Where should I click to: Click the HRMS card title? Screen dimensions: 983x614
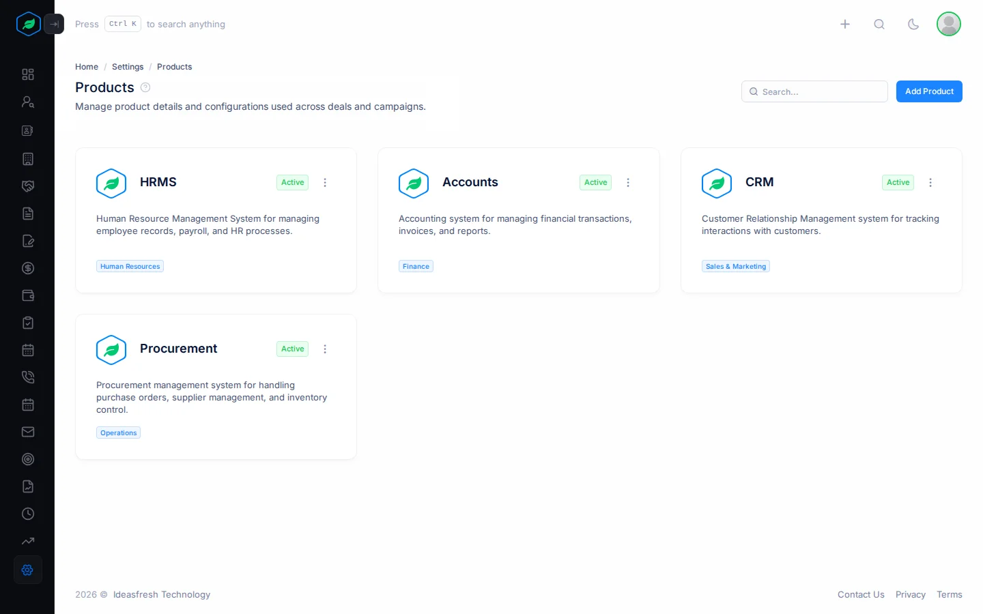[158, 182]
